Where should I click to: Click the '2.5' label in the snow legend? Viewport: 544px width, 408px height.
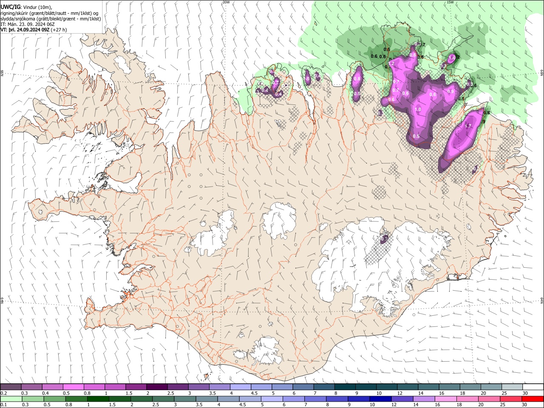(170, 393)
